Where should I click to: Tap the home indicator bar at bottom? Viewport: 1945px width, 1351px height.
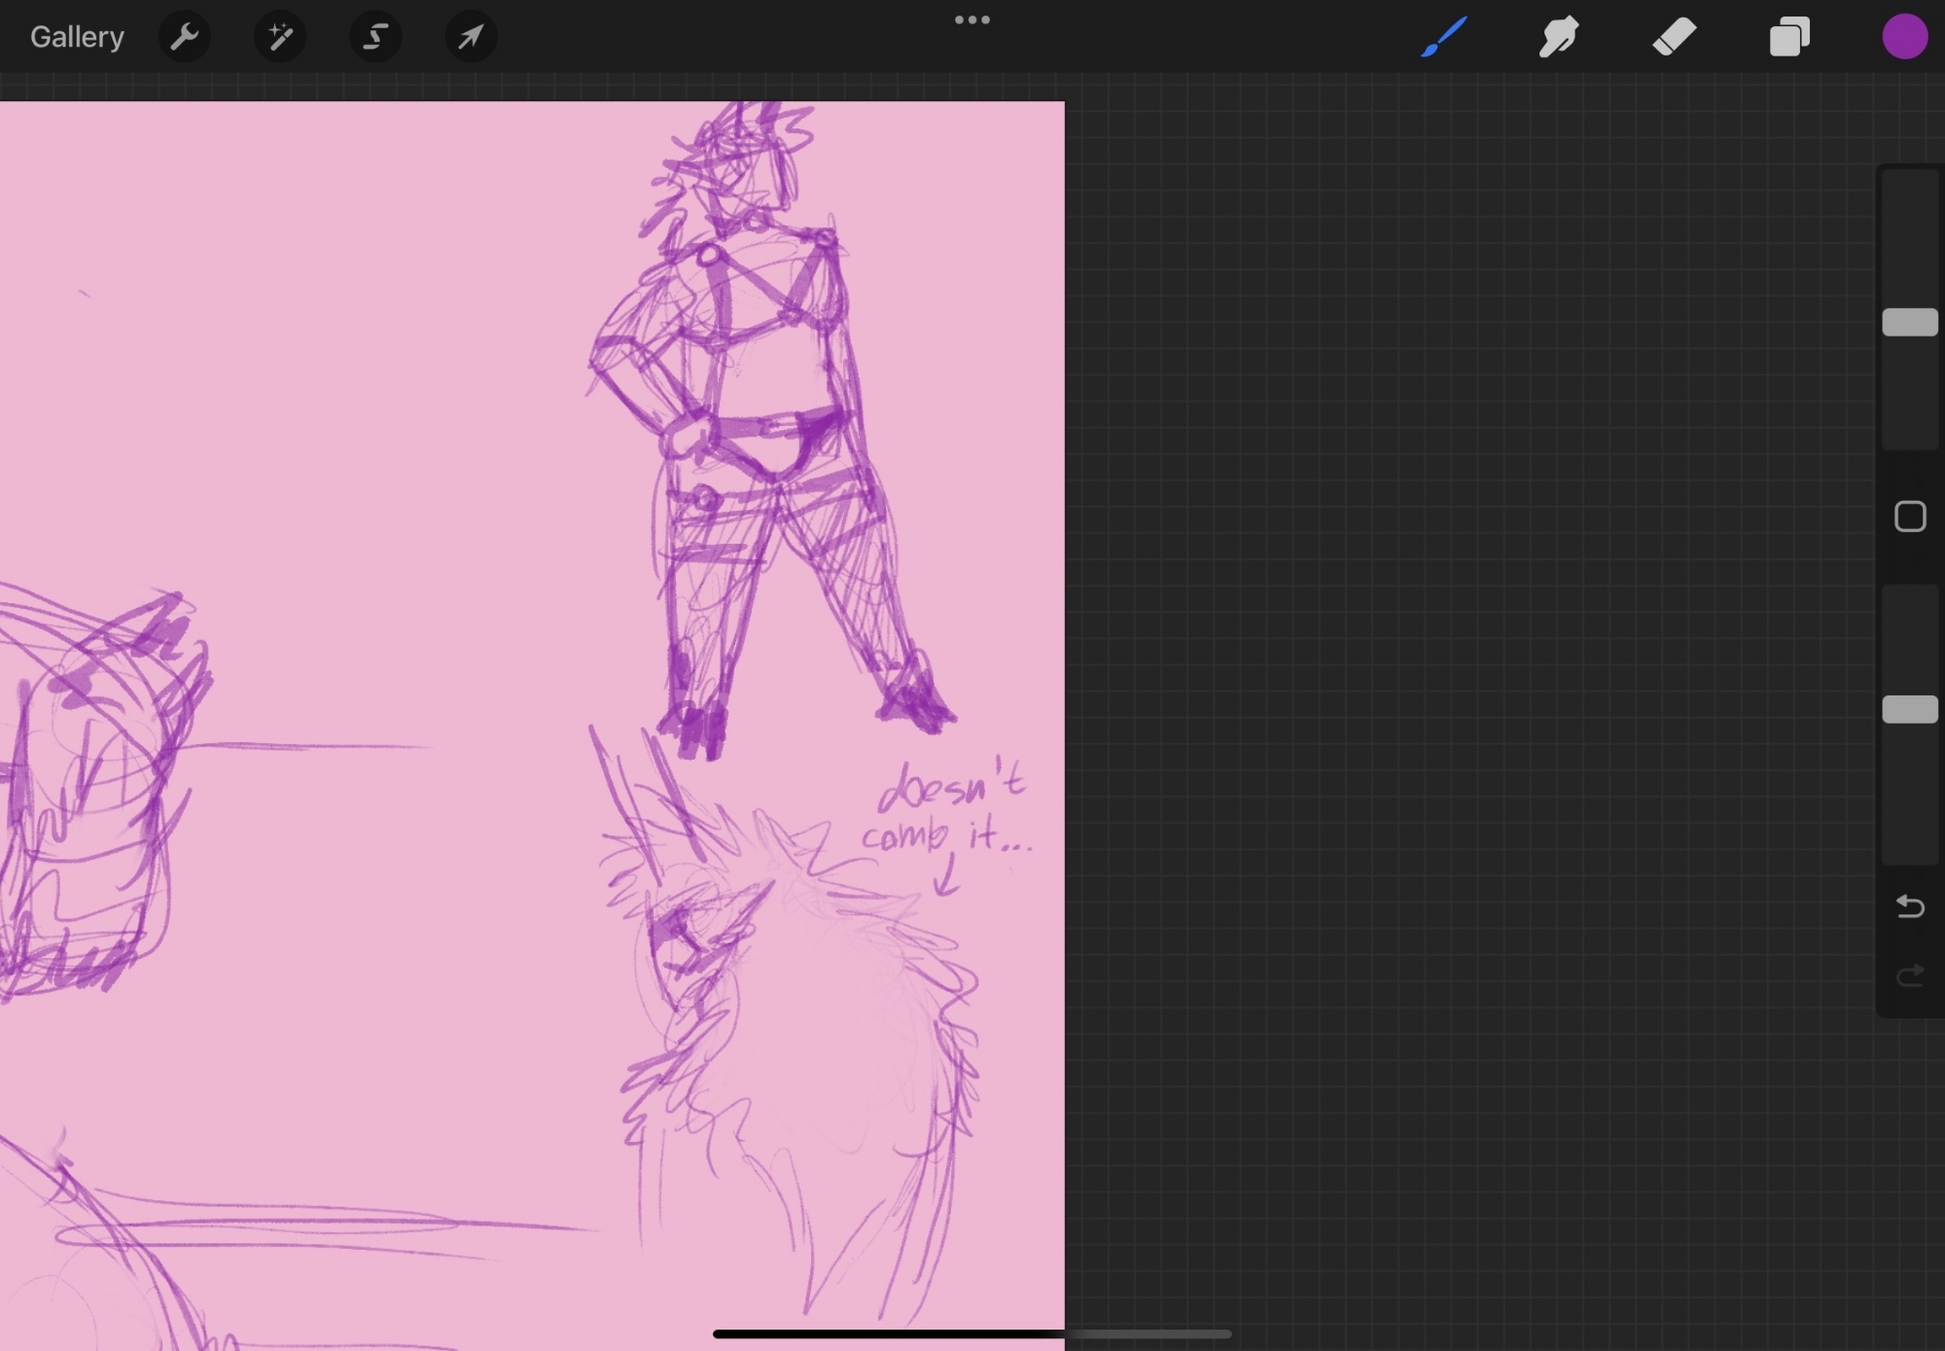click(x=972, y=1333)
